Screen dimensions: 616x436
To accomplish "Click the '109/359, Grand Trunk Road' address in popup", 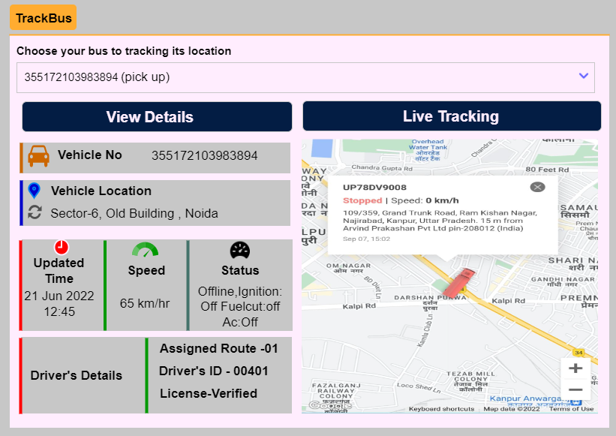I will click(x=440, y=221).
